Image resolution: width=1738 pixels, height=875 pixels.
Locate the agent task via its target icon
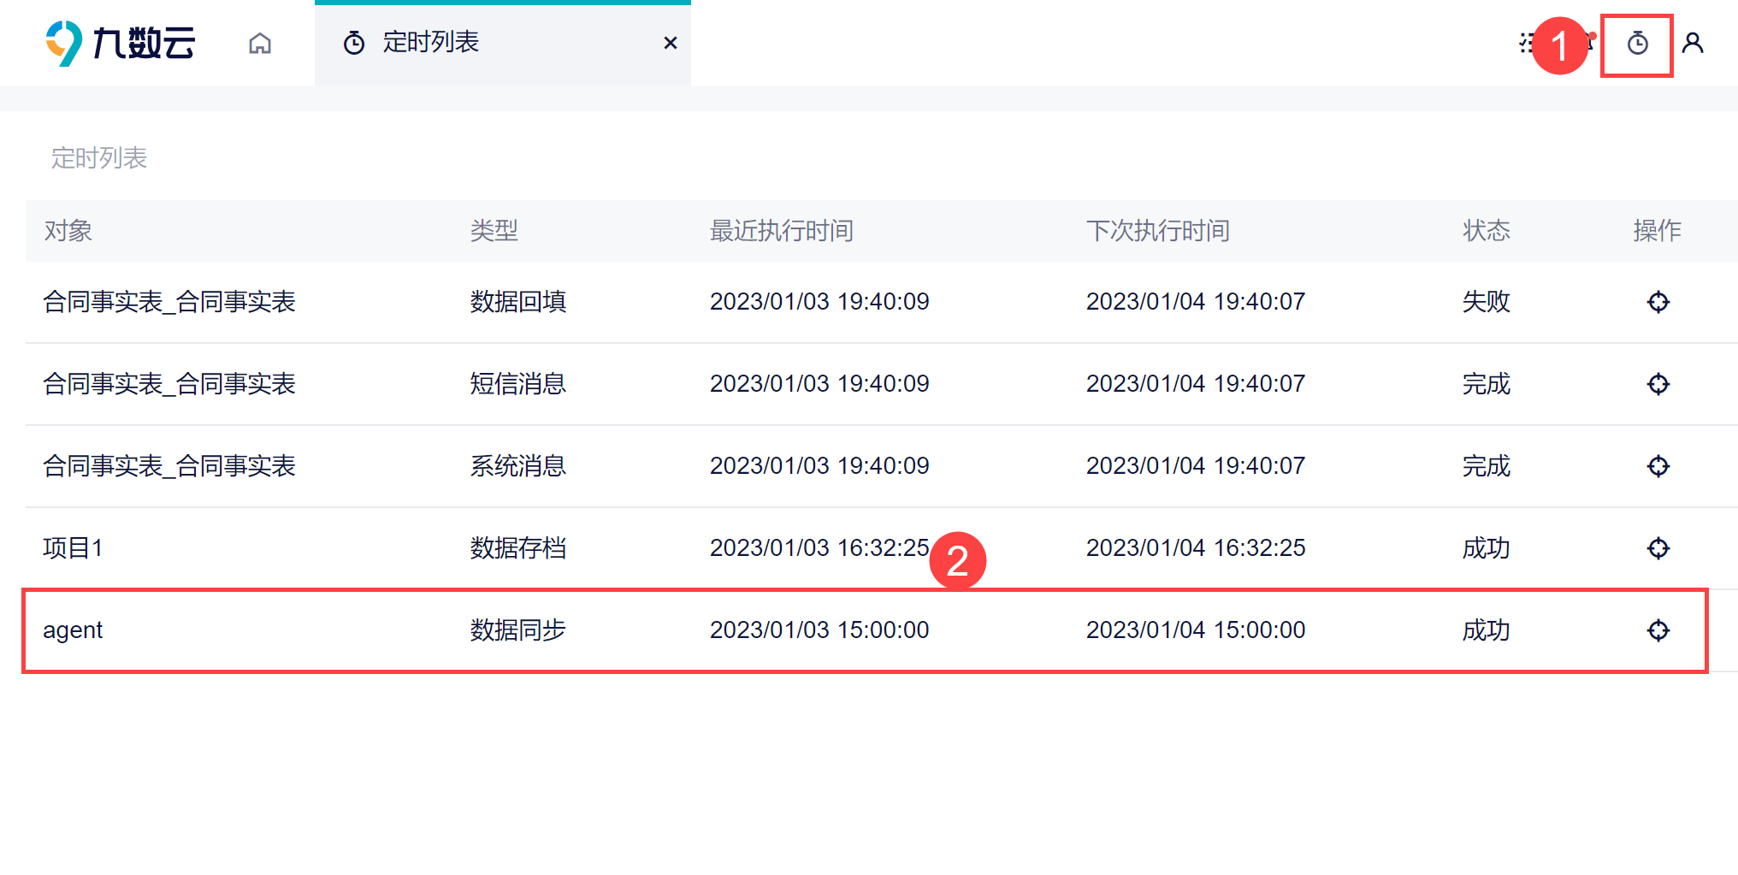tap(1658, 630)
